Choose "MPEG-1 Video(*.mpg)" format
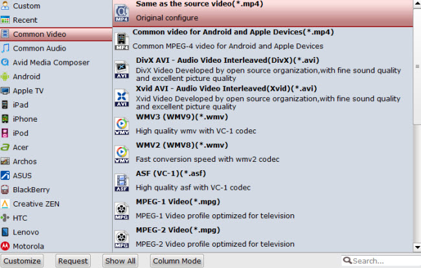The height and width of the screenshot is (268, 421). (x=263, y=211)
